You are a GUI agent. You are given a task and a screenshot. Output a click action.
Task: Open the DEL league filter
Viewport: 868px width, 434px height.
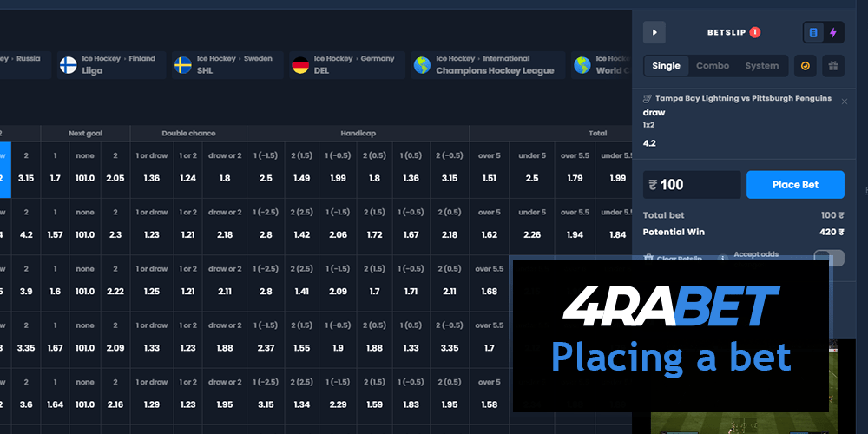point(347,65)
